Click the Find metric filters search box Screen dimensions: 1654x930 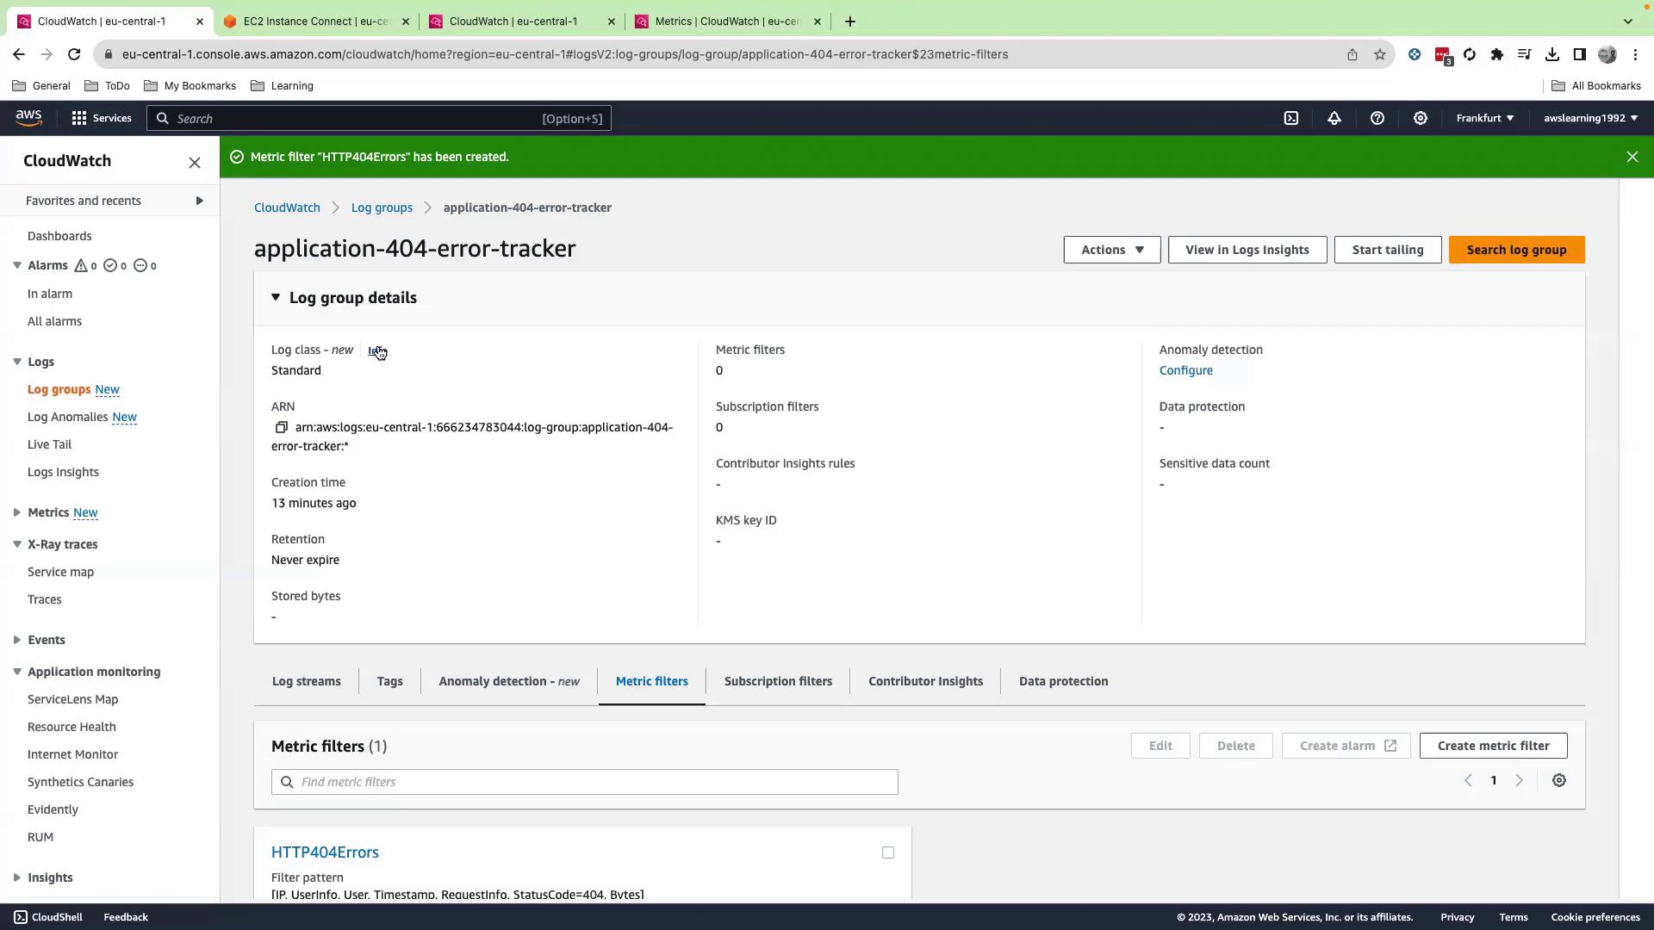click(x=584, y=782)
